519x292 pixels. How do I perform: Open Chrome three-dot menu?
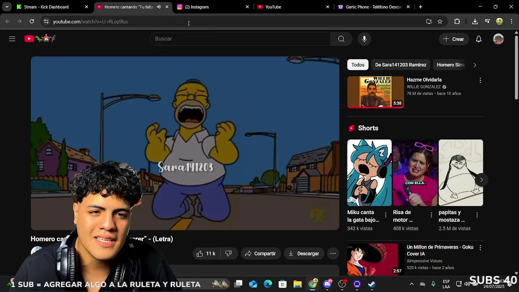(x=512, y=21)
